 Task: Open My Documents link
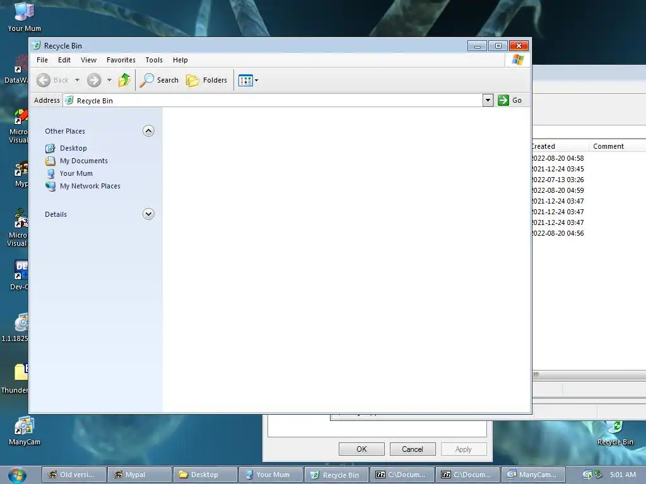[84, 161]
